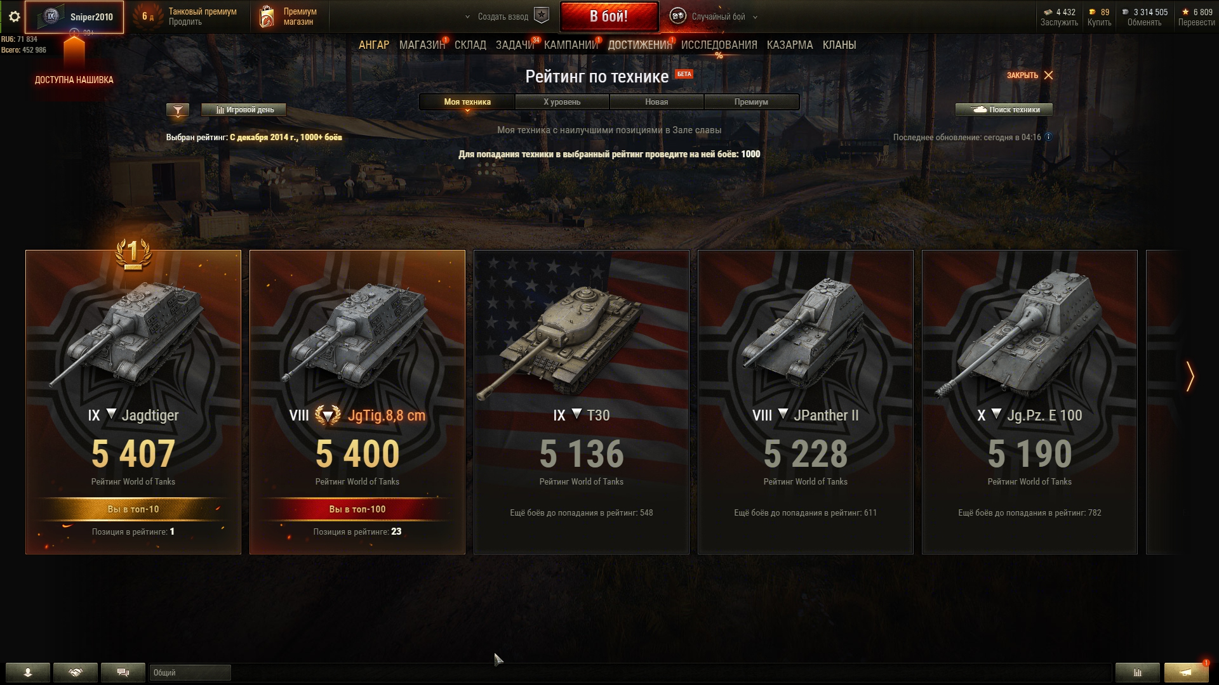Show next vehicles with right arrow
The height and width of the screenshot is (685, 1219).
click(1190, 377)
